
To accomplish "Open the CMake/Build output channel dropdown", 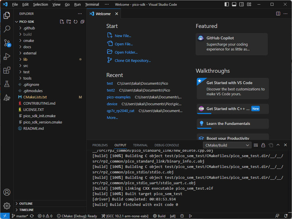I will click(x=227, y=145).
